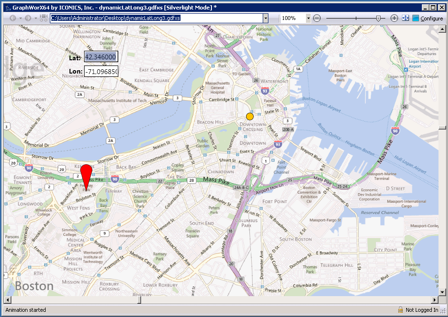Click the Configure button
448x317 pixels.
point(428,18)
